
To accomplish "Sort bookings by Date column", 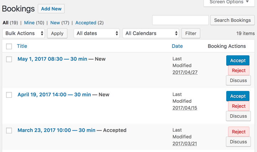I will pos(177,46).
